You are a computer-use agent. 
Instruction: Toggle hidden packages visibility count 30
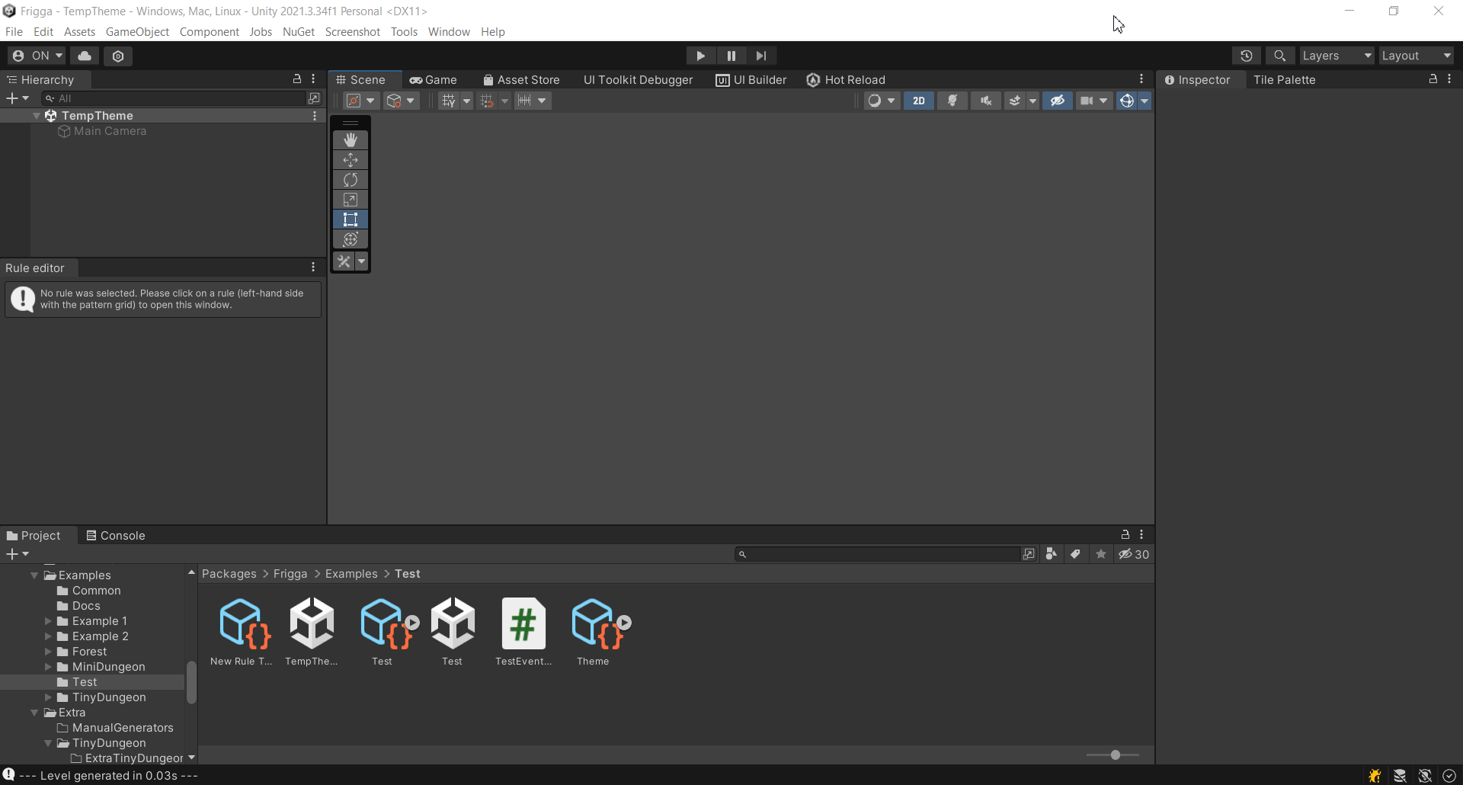[x=1134, y=554]
